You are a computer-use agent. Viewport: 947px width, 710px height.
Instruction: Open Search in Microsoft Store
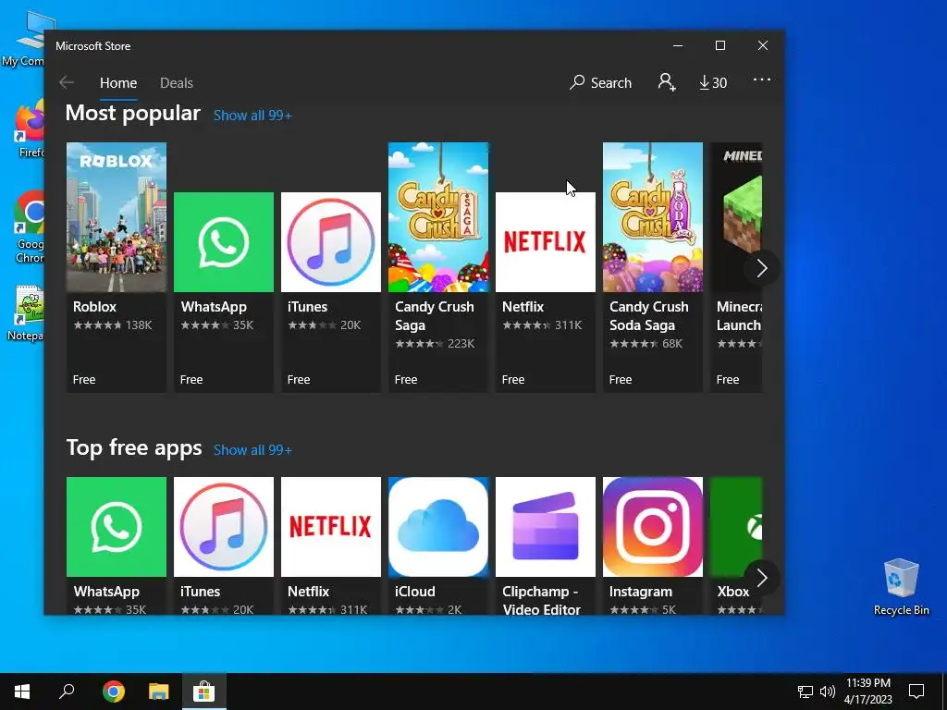click(600, 82)
